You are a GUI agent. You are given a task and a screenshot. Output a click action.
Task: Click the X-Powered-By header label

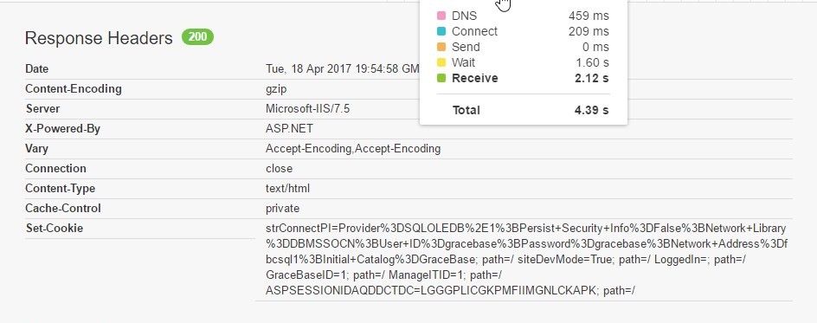(62, 129)
